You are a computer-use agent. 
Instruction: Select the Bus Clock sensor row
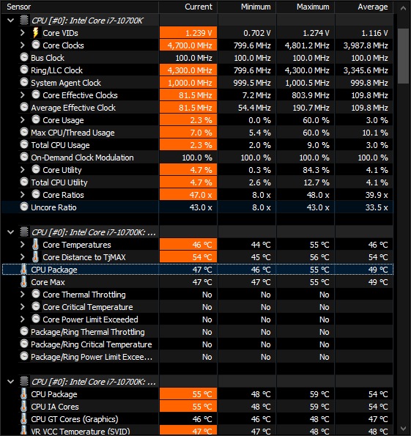point(197,58)
